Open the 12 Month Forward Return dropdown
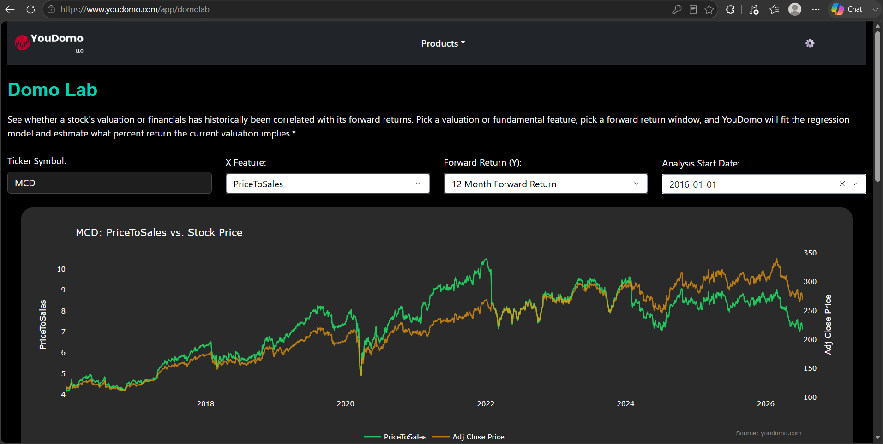The height and width of the screenshot is (444, 883). [x=546, y=184]
